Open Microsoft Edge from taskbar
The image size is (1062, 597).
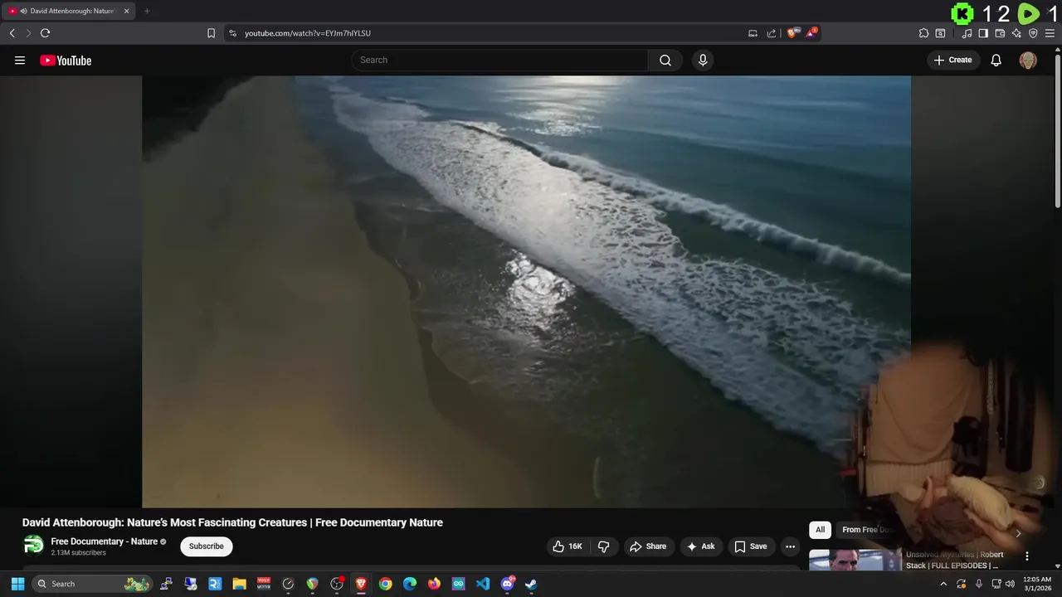(x=410, y=584)
